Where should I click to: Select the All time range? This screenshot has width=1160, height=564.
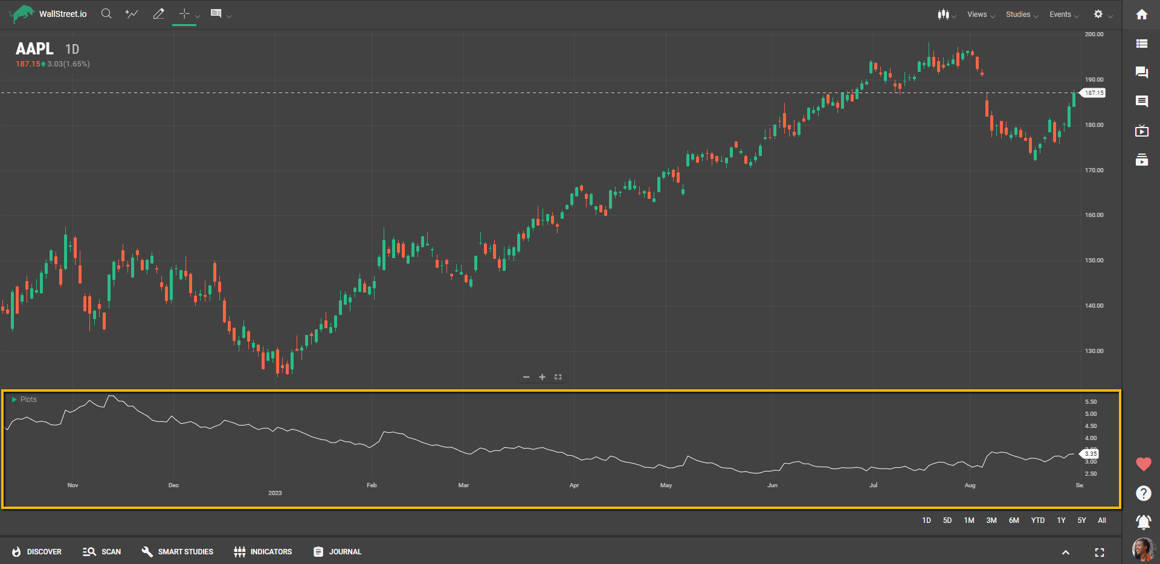tap(1102, 520)
